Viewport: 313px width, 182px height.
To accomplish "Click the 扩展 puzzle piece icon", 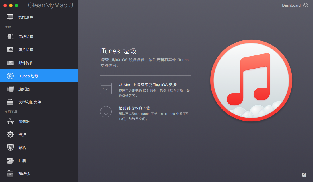I will pos(10,161).
